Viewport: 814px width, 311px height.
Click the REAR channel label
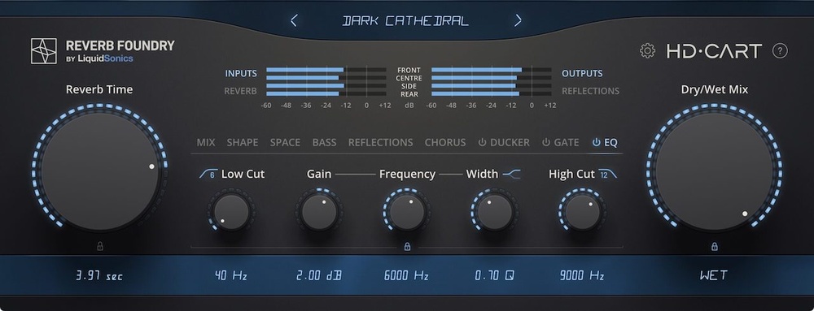(x=409, y=94)
